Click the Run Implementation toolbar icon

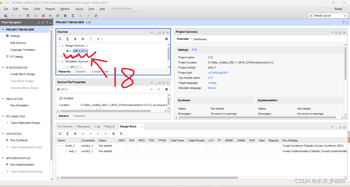click(58, 16)
